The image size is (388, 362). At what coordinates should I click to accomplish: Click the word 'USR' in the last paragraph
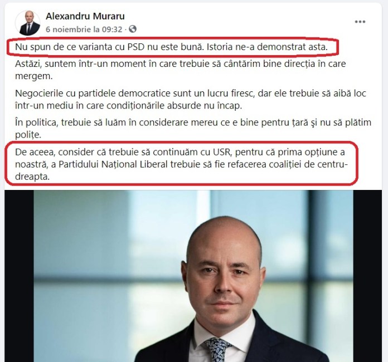point(222,152)
